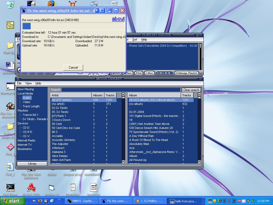Cancel the BitTorrent download
Screen dimensions: 273x205
[x=73, y=68]
